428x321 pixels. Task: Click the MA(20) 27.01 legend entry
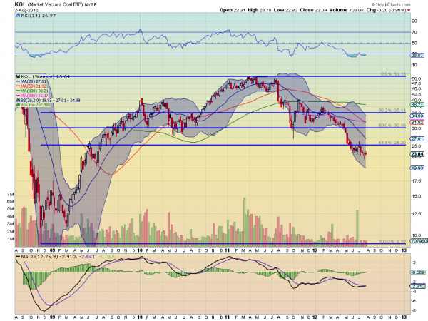(x=31, y=81)
